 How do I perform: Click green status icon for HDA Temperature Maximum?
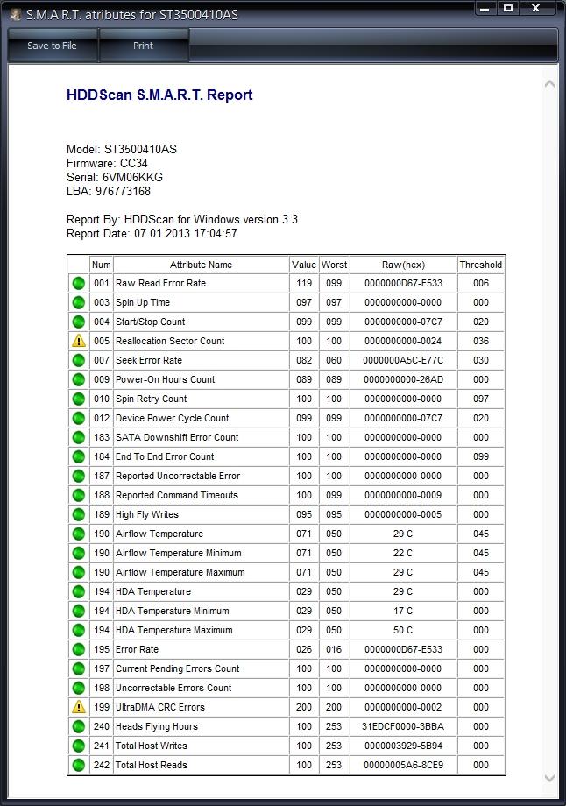pos(79,630)
